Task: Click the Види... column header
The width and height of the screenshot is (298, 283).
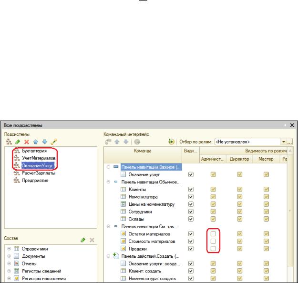Action: 191,155
